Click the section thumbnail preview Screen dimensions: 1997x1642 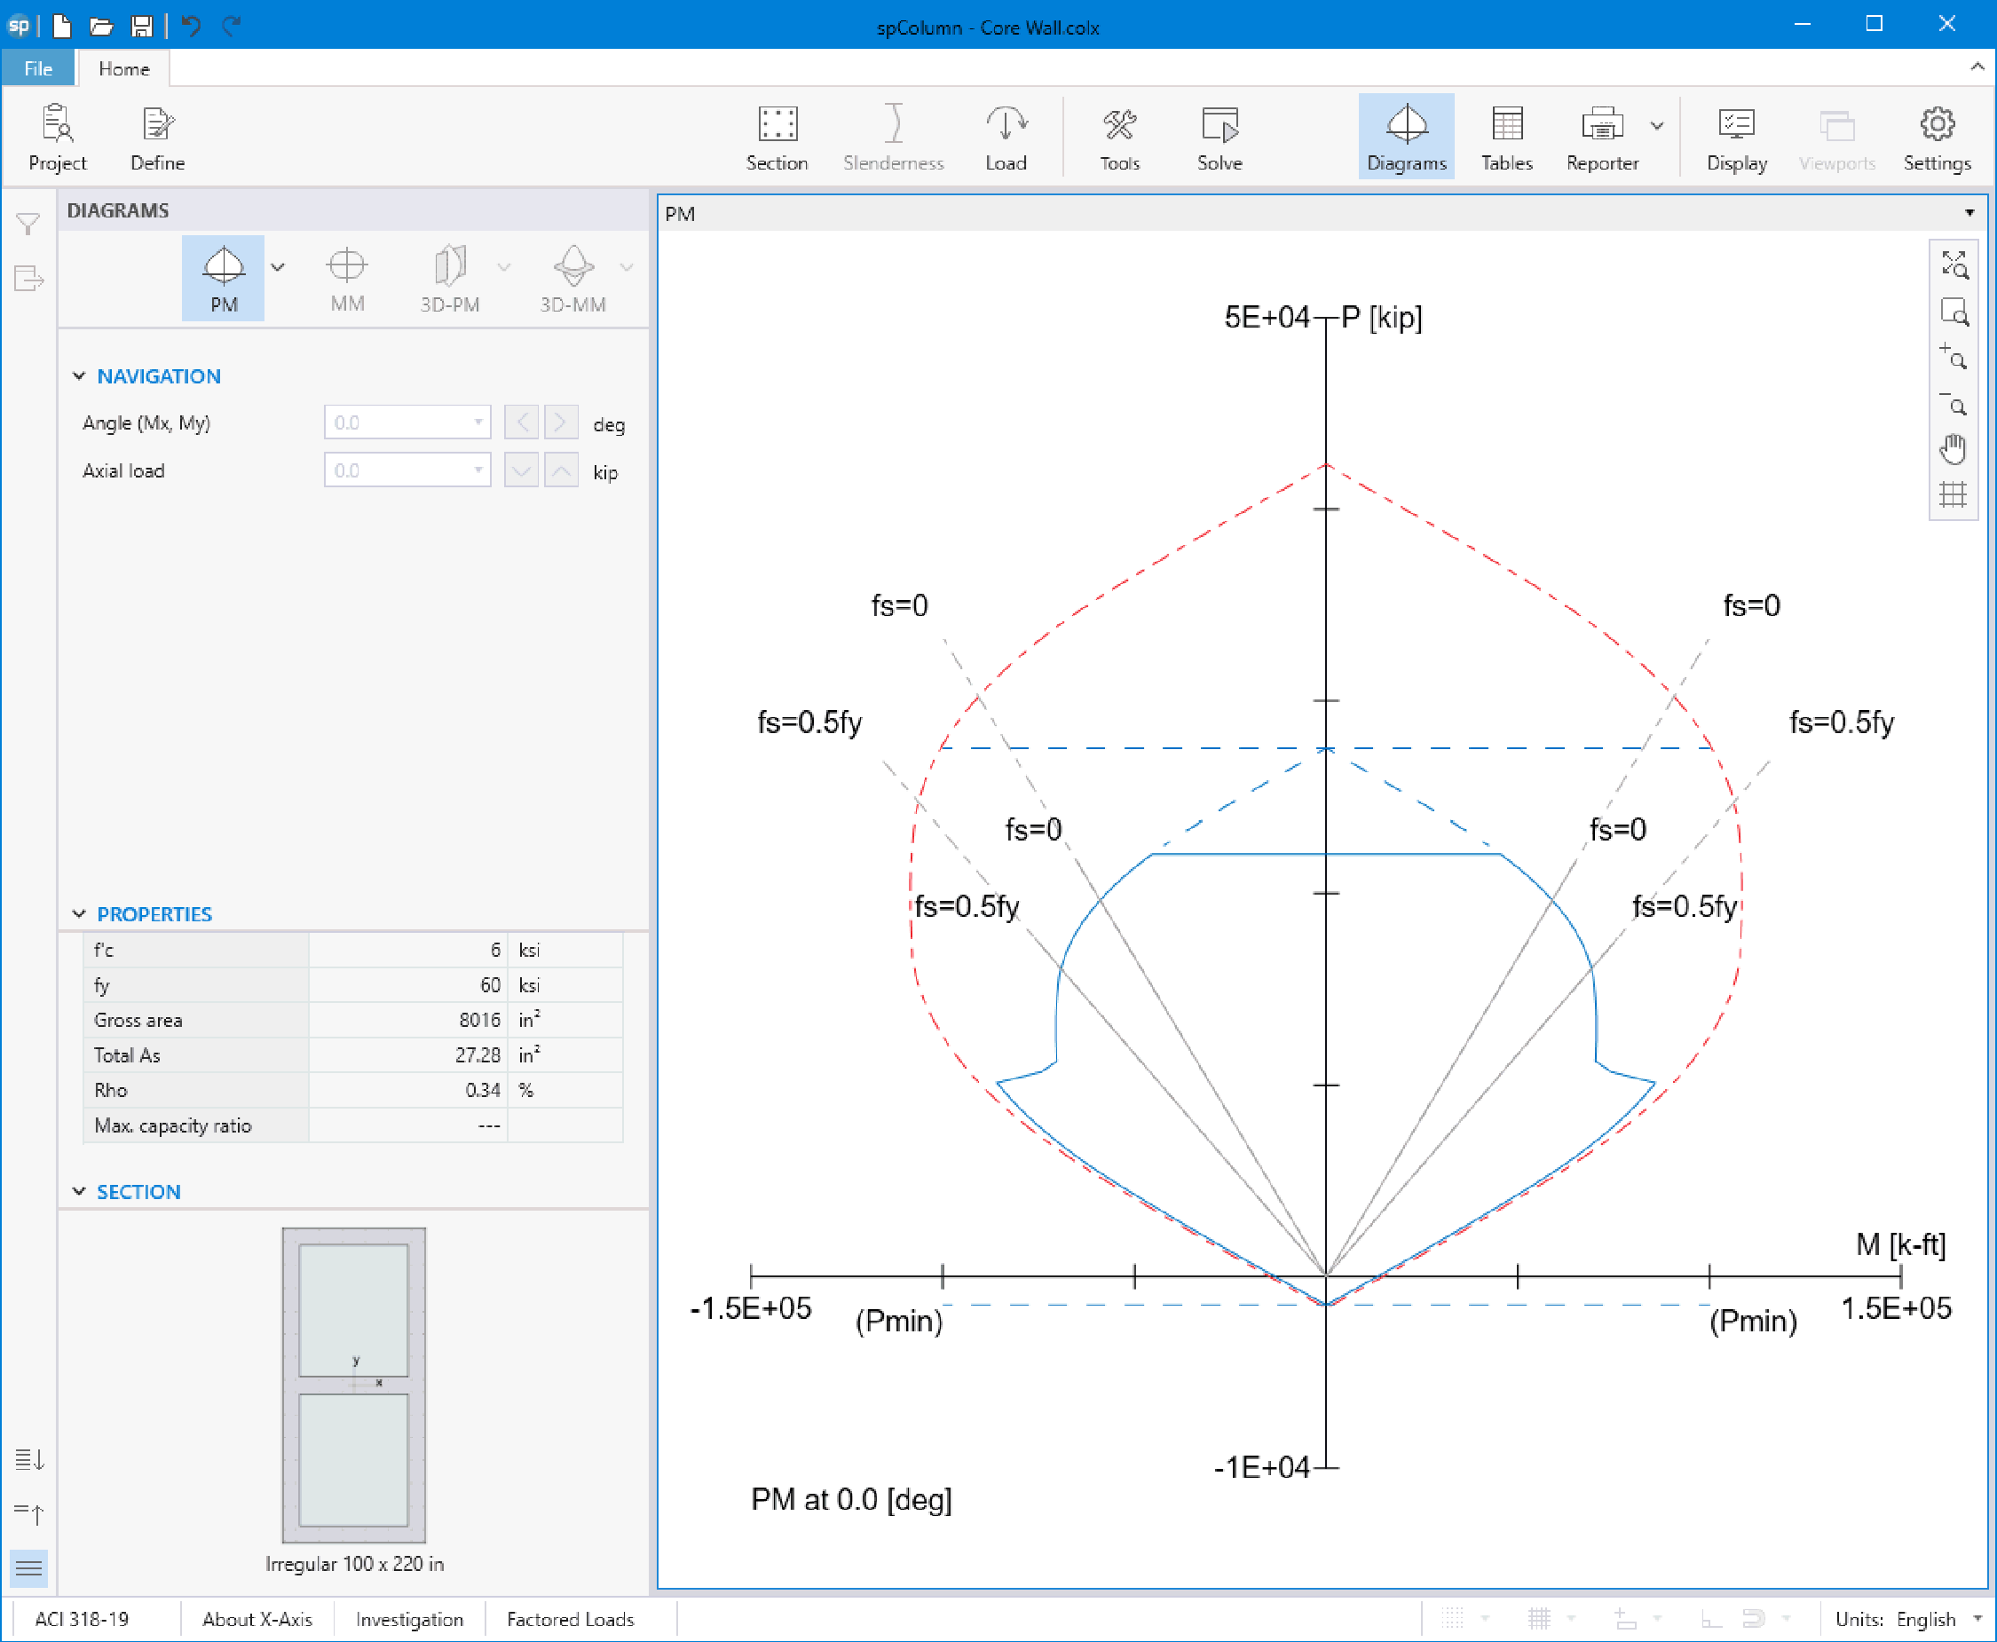click(x=354, y=1385)
